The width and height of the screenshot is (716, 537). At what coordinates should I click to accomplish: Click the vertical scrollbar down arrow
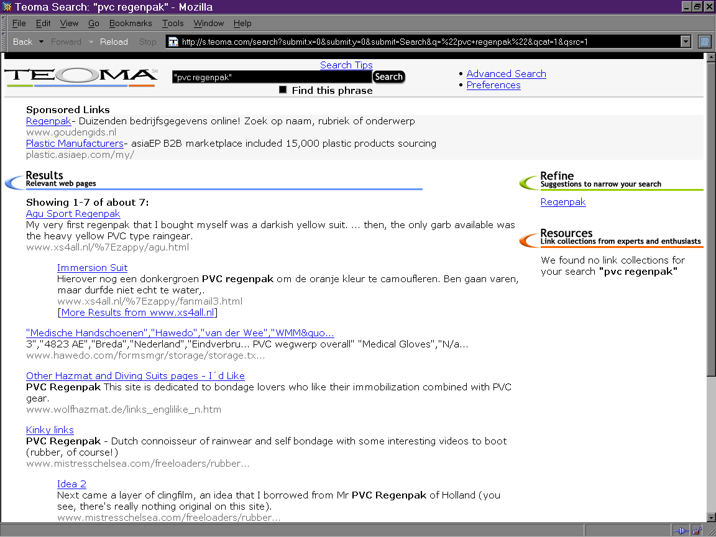click(711, 517)
